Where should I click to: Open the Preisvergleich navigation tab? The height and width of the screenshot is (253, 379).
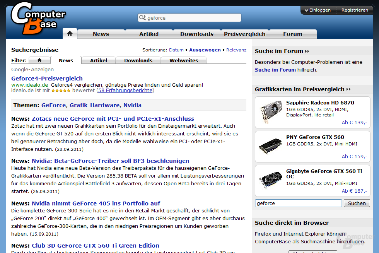pyautogui.click(x=244, y=34)
